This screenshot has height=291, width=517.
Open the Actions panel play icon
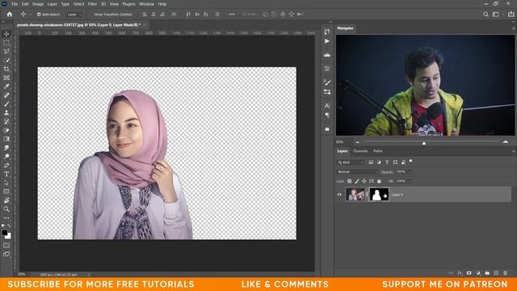[326, 41]
